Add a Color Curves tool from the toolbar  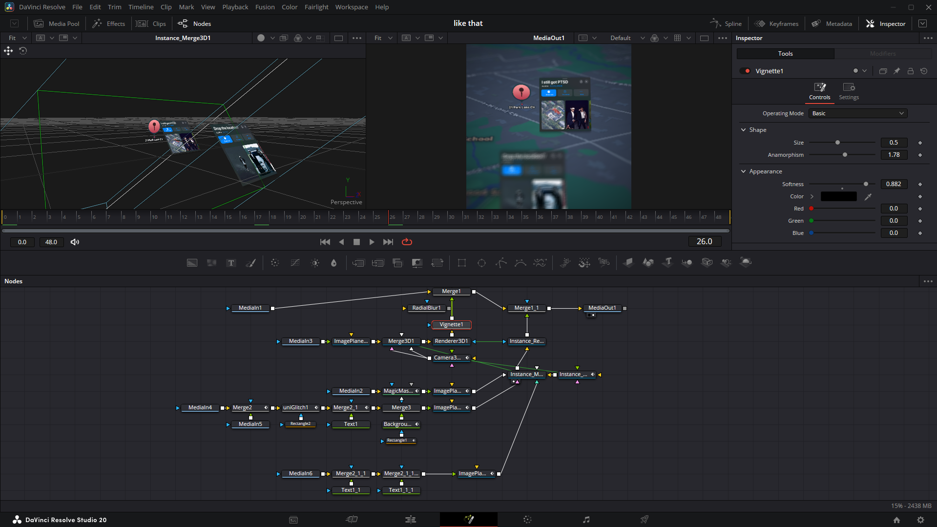(295, 263)
